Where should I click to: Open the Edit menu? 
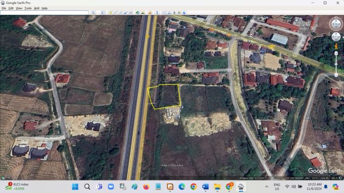tap(11, 8)
